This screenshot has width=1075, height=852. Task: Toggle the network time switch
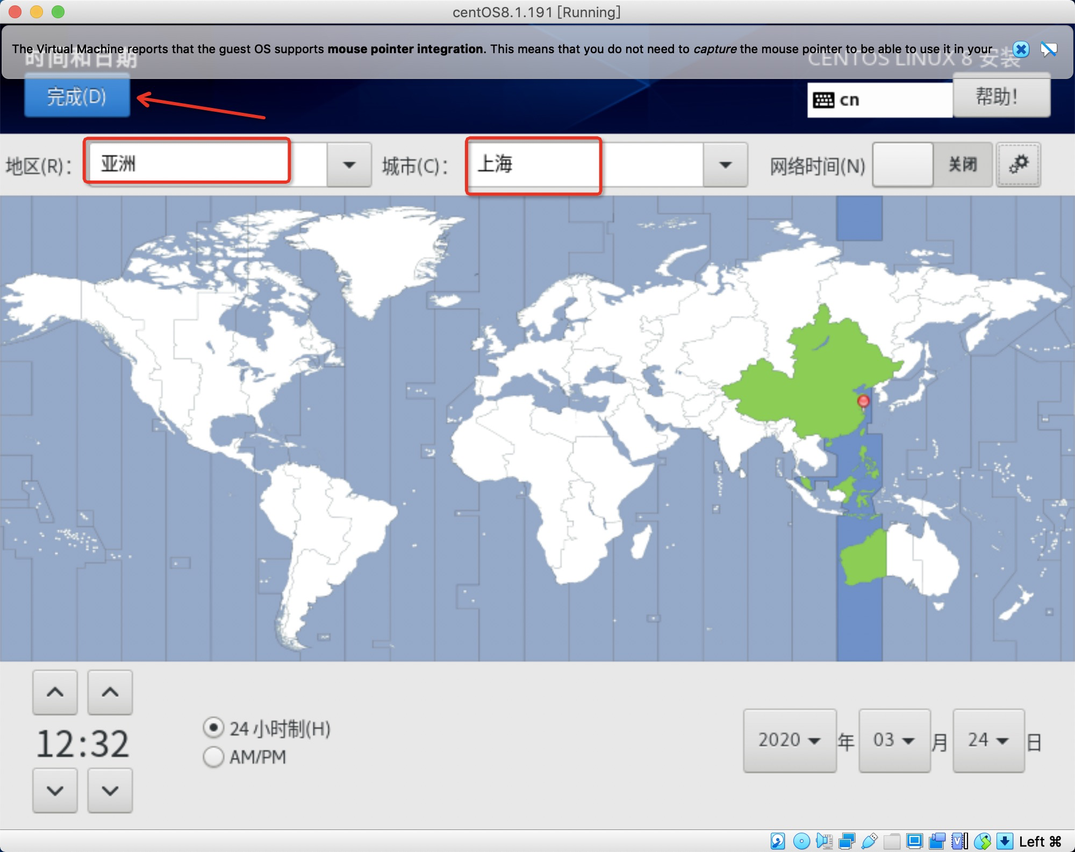click(932, 164)
